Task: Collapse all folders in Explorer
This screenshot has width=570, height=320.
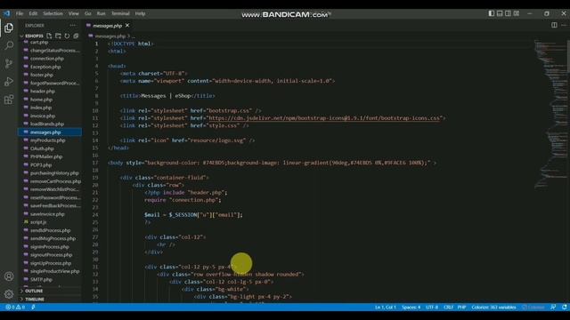Action: coord(76,36)
